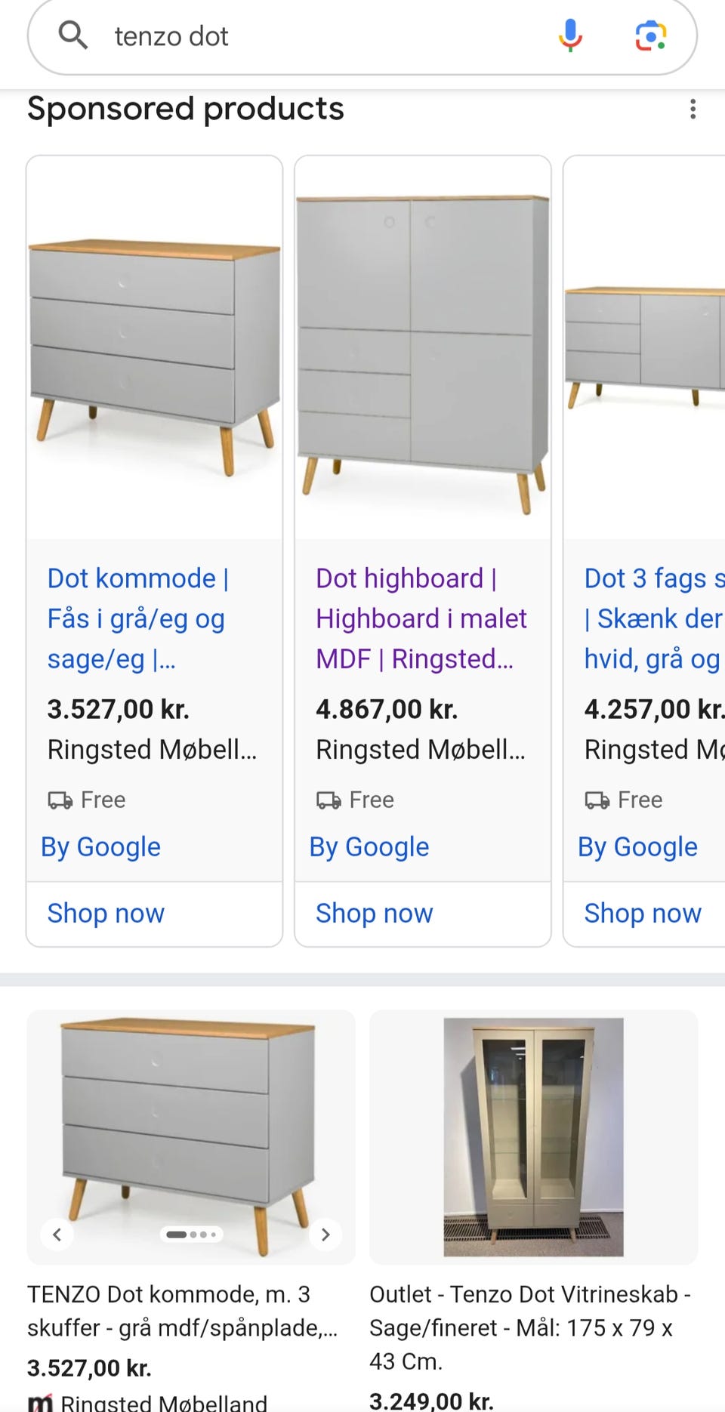Open the TENZO Dot kommode listing title
This screenshot has height=1412, width=725.
tap(182, 1311)
